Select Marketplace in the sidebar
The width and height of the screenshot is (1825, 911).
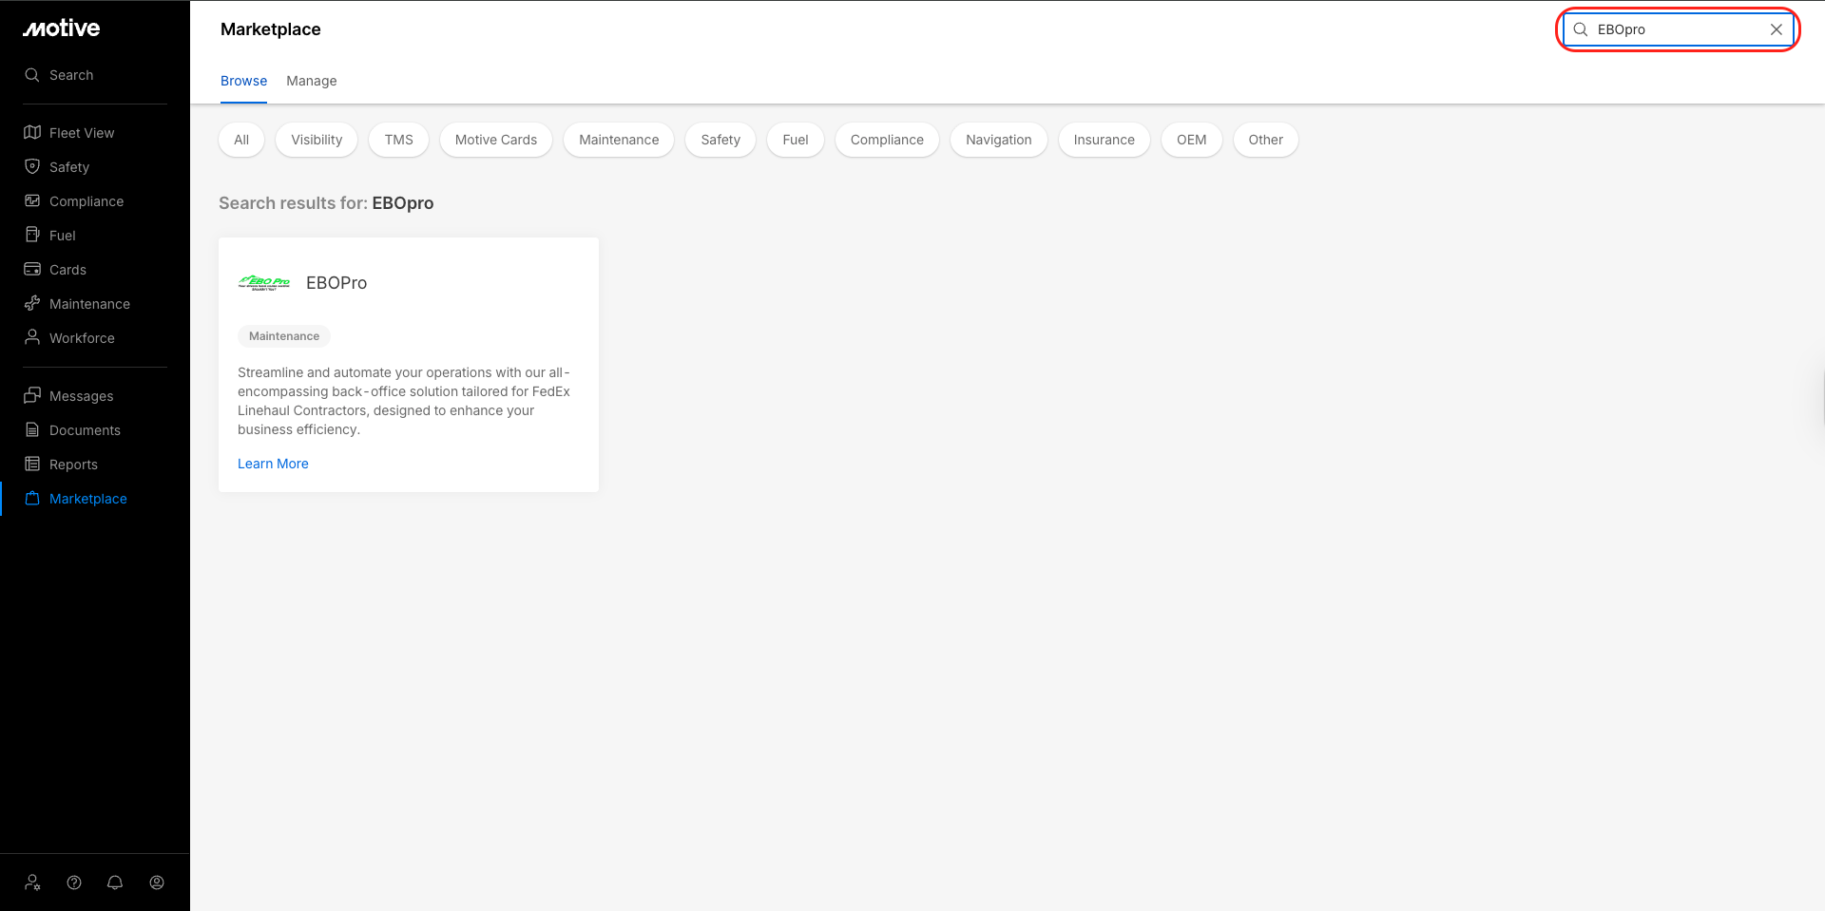click(88, 499)
